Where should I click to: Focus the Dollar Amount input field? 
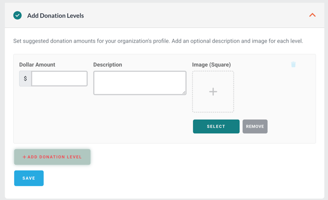(59, 79)
